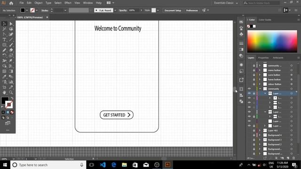Select the Eyedropper tool
Viewport: 301px width, 169px height.
[4, 77]
